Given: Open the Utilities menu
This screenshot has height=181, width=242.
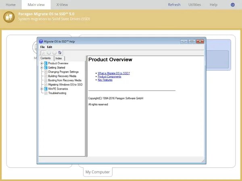Looking at the screenshot, I should coord(195,5).
